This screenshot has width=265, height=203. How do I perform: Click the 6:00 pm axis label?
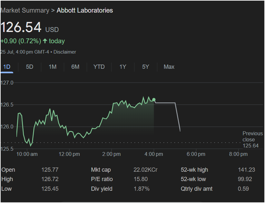[x=196, y=154]
